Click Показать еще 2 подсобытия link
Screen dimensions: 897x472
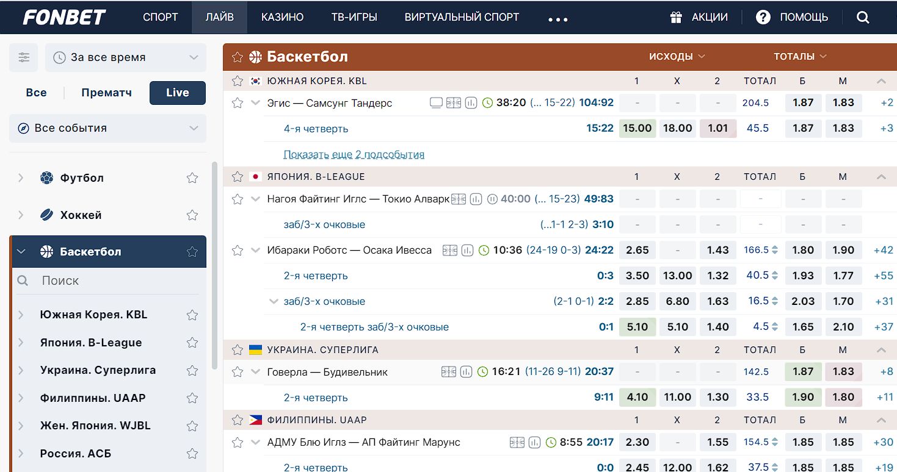tap(354, 154)
